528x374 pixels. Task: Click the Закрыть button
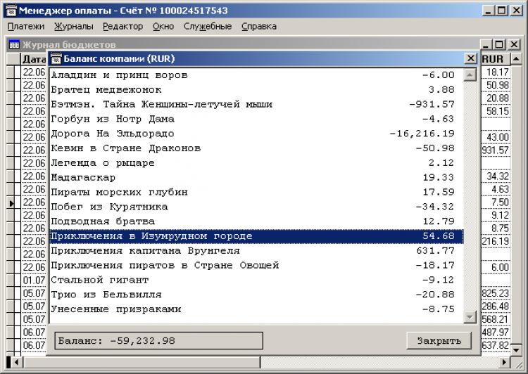coord(439,341)
